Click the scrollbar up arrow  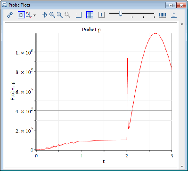[x=182, y=24]
